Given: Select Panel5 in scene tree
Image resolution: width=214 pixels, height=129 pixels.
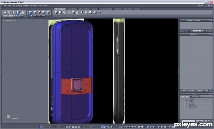Looking at the screenshot, I should pos(191,103).
